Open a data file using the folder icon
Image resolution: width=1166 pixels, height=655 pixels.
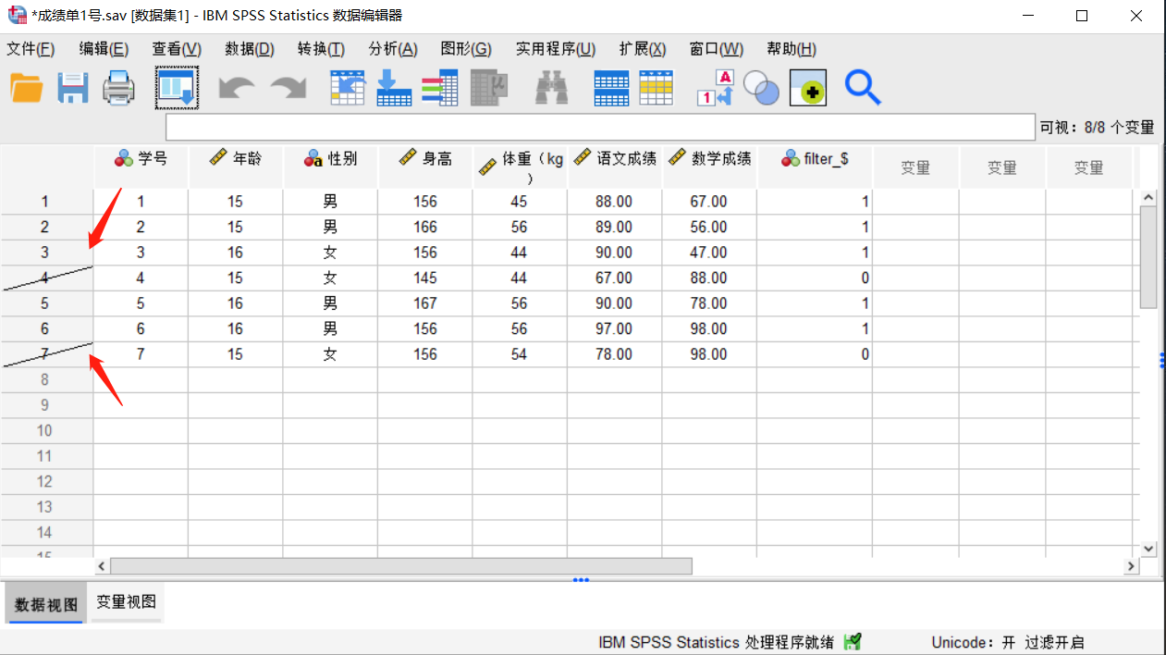point(26,87)
